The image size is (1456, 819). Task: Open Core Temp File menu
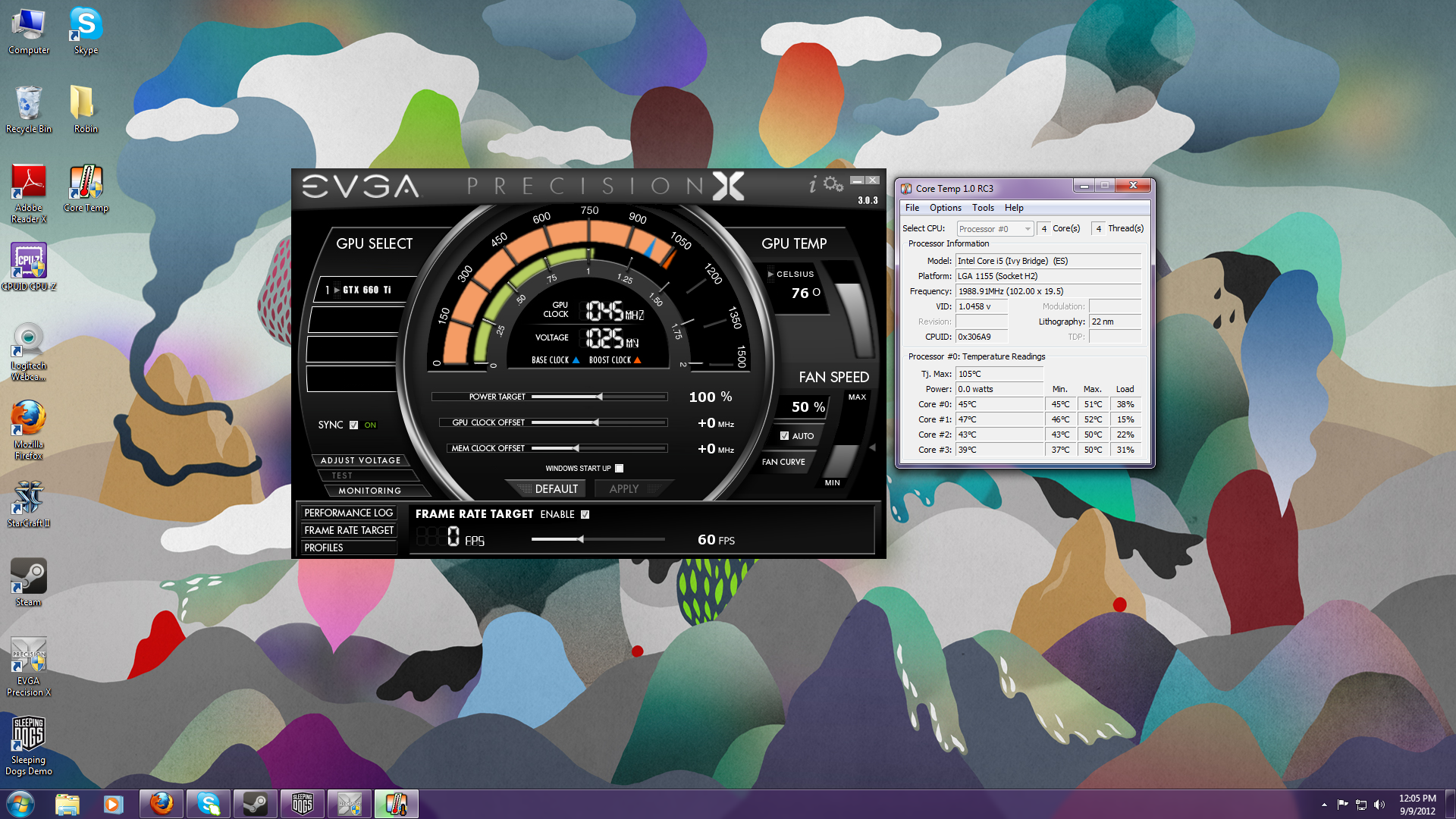click(912, 208)
